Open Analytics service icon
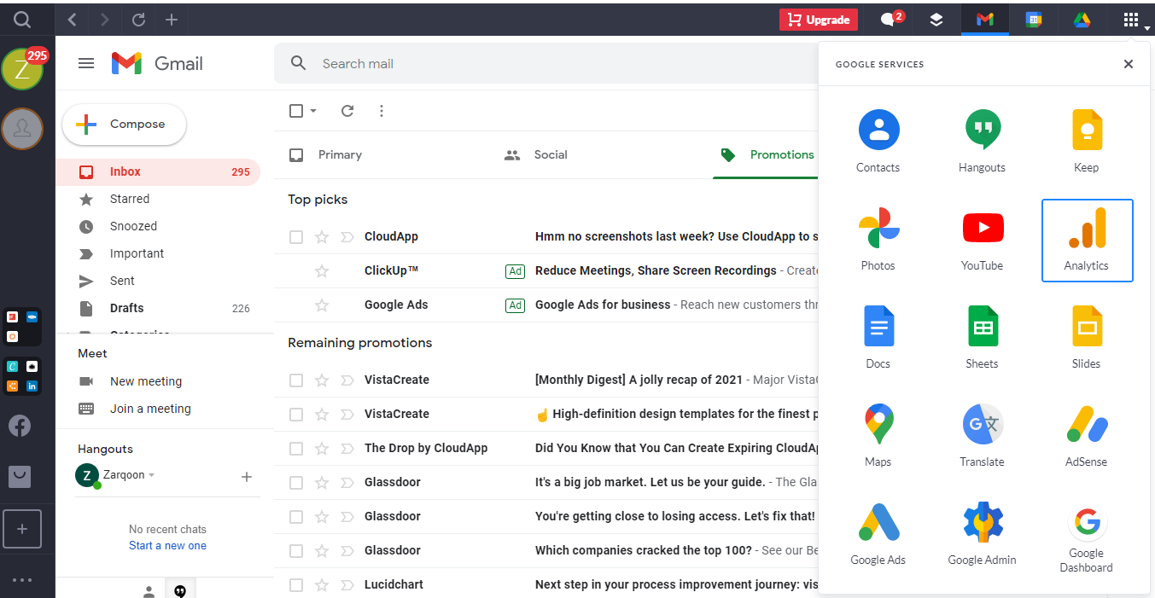 1087,240
